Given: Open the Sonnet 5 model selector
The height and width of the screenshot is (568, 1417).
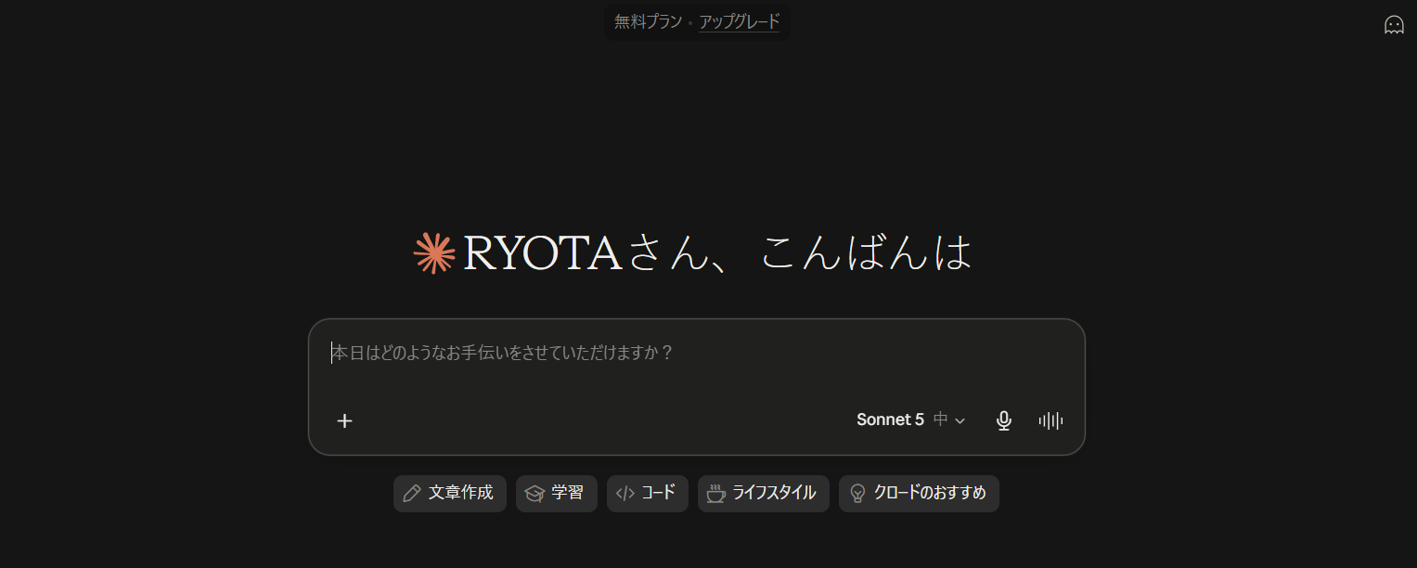Looking at the screenshot, I should tap(911, 420).
